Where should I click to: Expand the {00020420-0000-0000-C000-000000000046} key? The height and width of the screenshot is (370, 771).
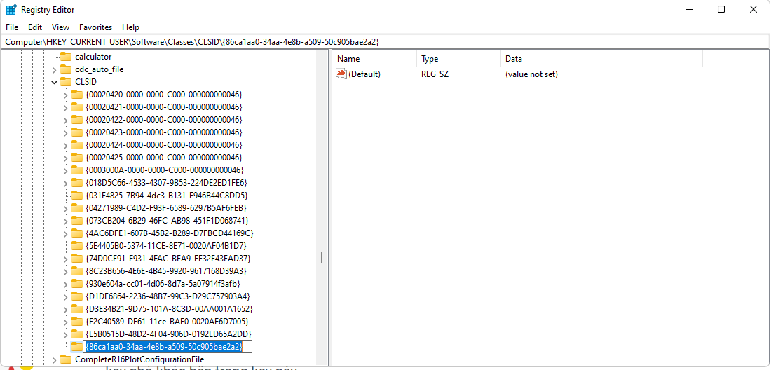click(x=65, y=95)
